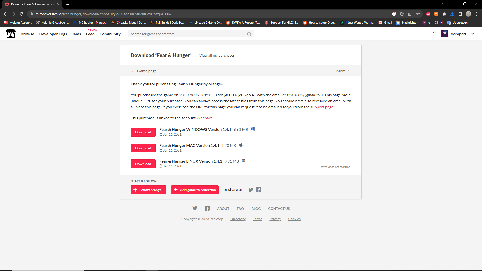This screenshot has width=482, height=271.
Task: Click the browser bookmarks star icon
Action: click(418, 14)
